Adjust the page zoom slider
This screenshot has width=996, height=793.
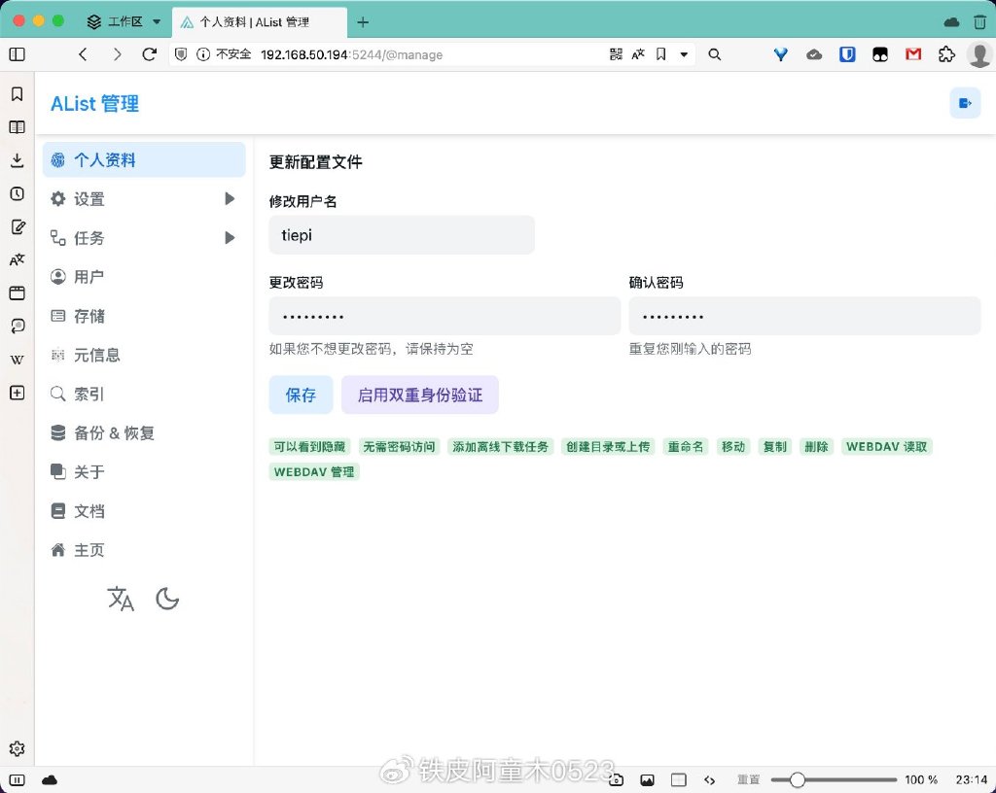[x=834, y=779]
